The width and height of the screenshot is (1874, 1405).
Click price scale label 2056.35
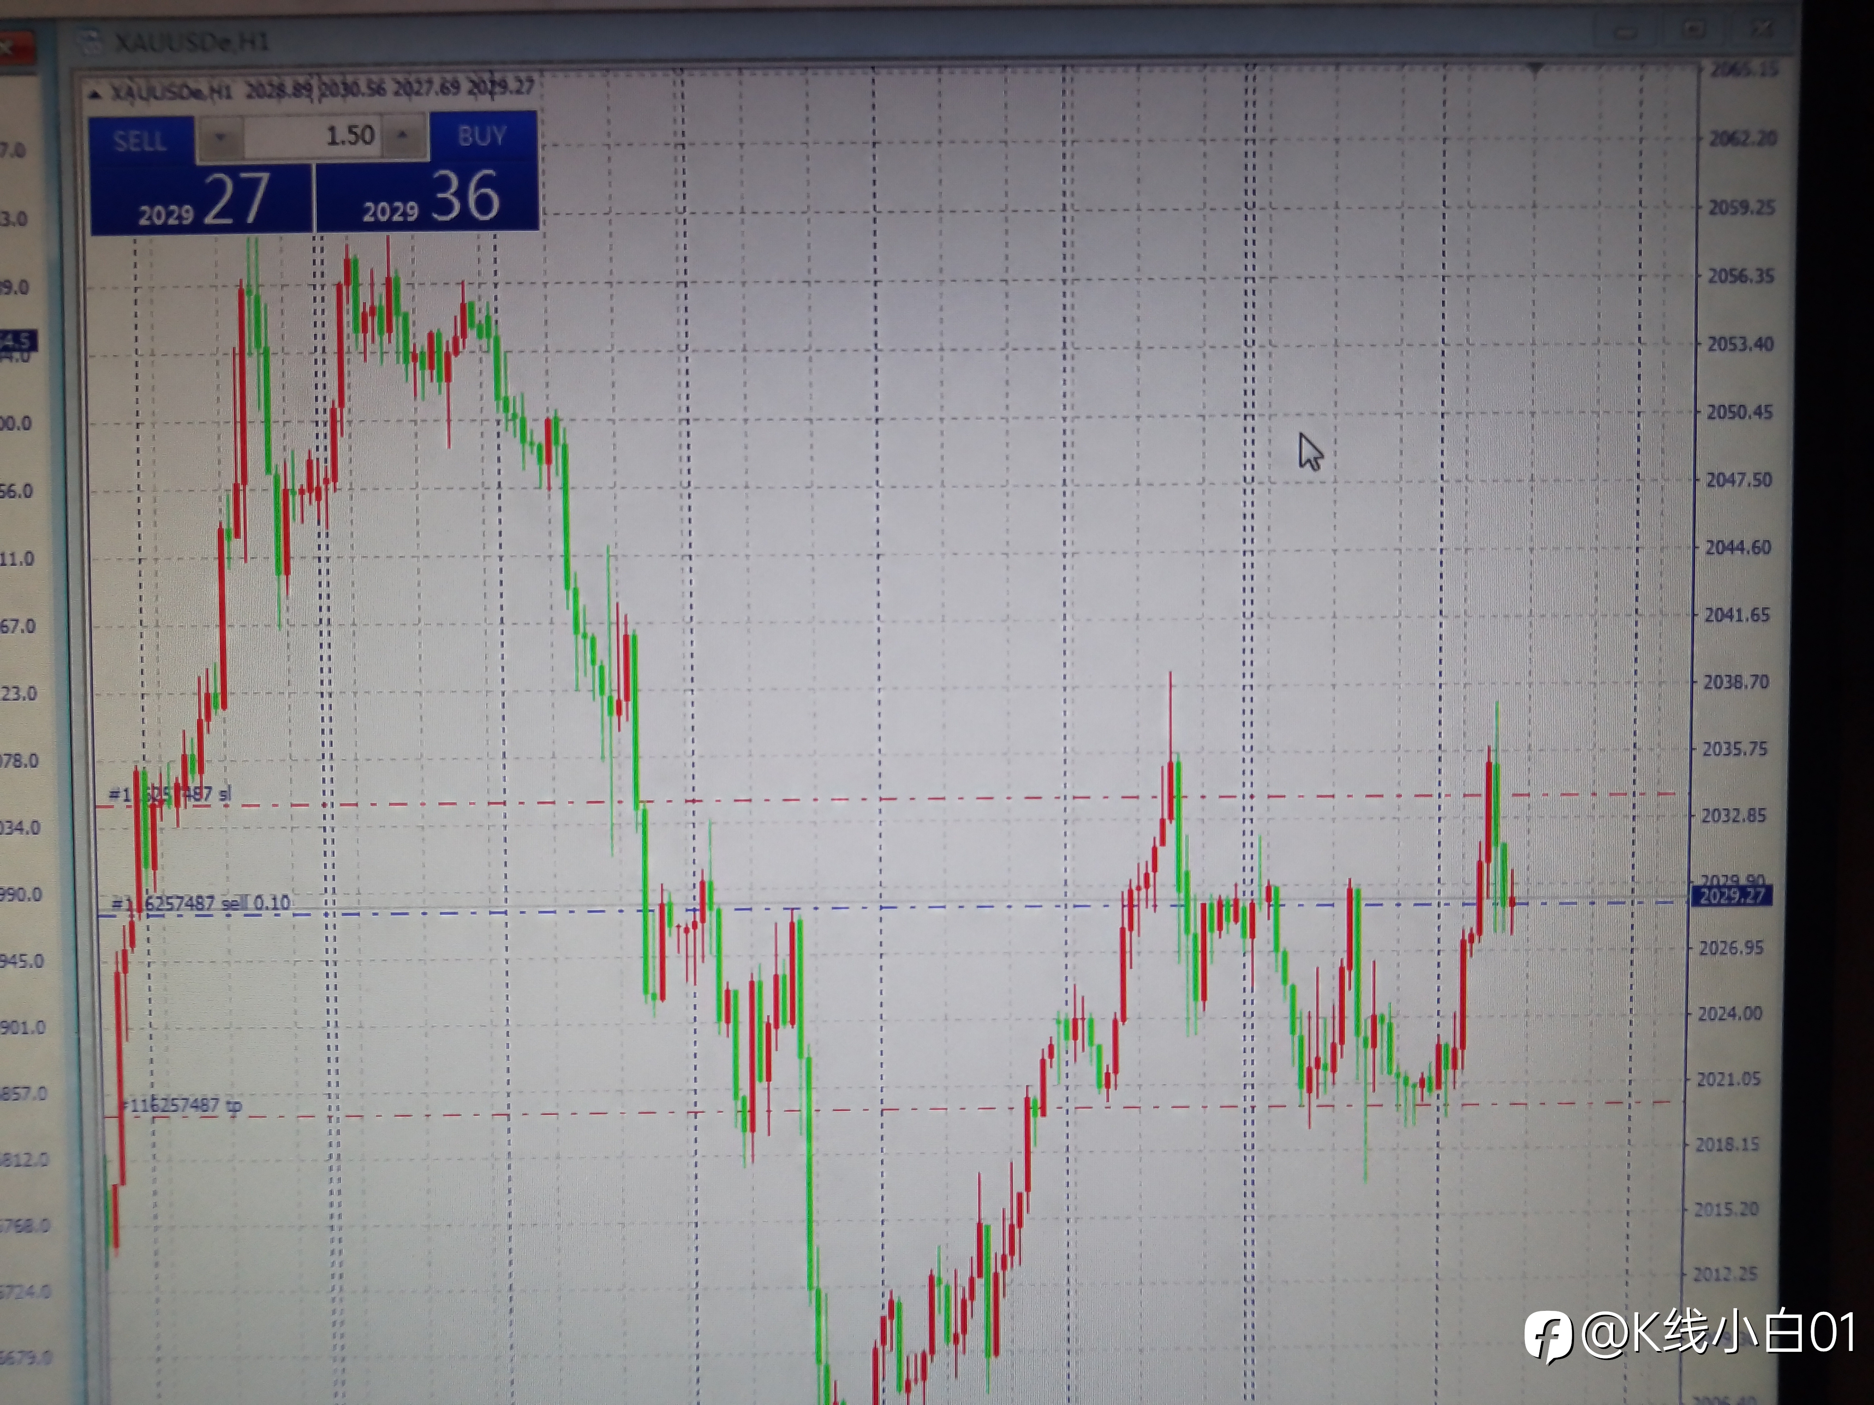click(x=1740, y=276)
